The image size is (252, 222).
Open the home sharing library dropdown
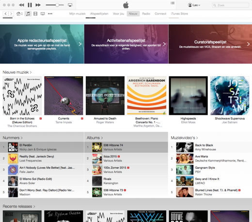[x=19, y=14]
